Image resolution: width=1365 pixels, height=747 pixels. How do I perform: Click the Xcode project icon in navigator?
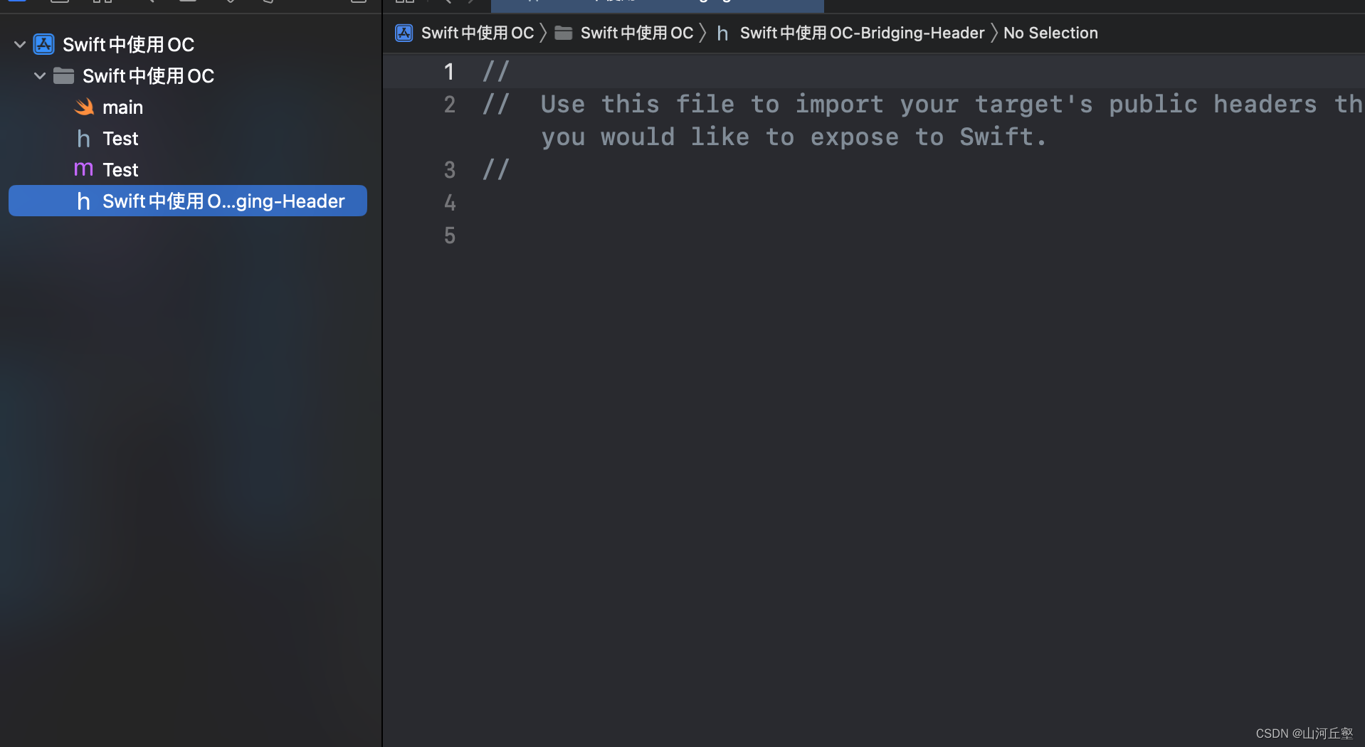[44, 45]
